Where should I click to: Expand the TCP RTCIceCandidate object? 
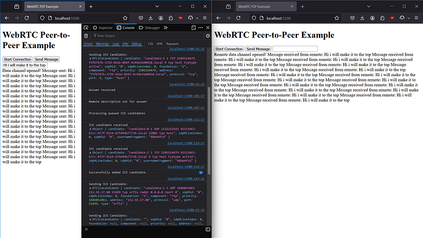click(x=90, y=59)
